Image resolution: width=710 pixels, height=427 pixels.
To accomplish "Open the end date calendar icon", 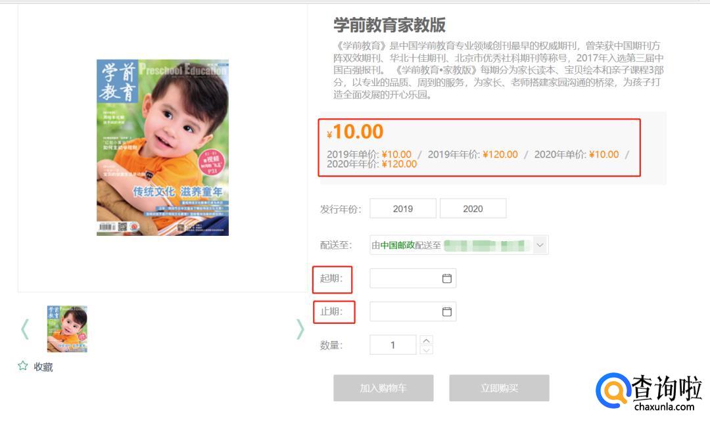I will (x=447, y=312).
